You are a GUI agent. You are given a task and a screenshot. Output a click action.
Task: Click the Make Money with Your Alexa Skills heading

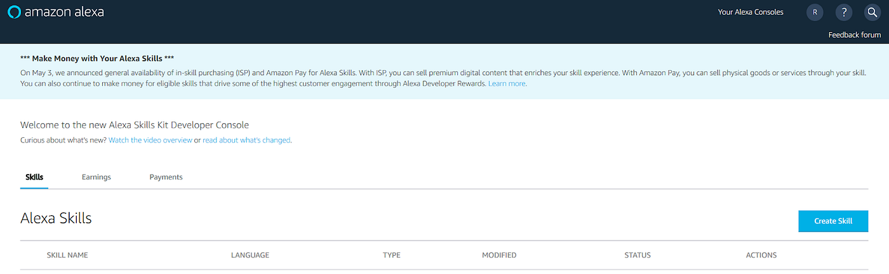tap(97, 58)
